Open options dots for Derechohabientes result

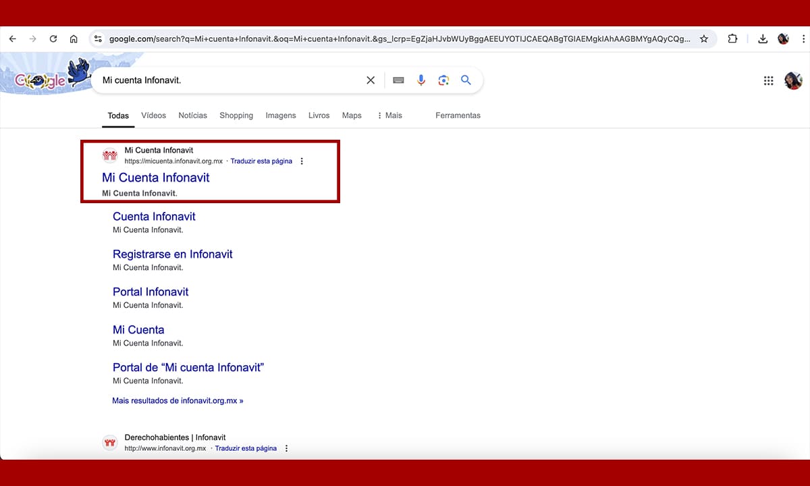286,448
